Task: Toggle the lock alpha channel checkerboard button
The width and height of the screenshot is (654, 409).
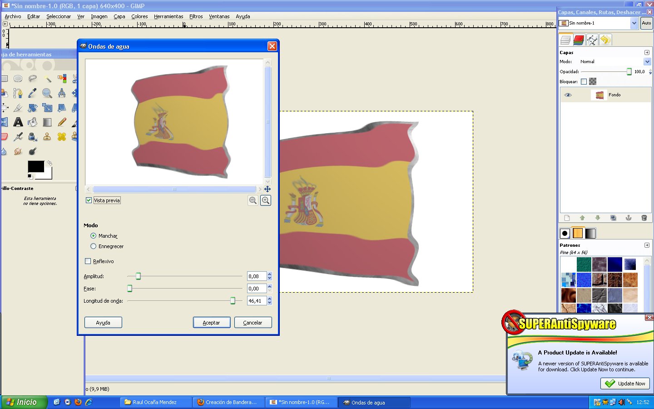Action: [593, 82]
